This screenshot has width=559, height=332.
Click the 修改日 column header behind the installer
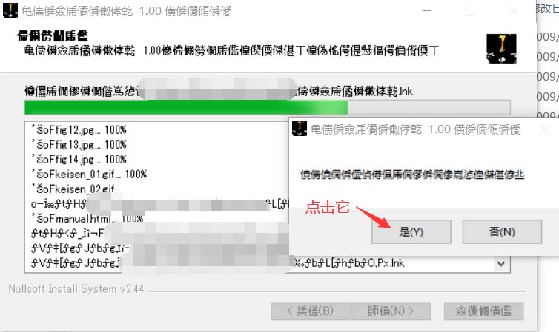548,9
